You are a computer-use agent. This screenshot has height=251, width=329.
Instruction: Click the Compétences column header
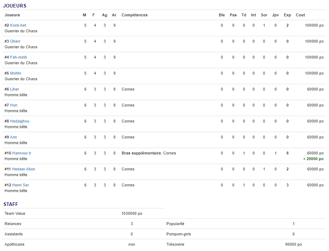pos(134,15)
